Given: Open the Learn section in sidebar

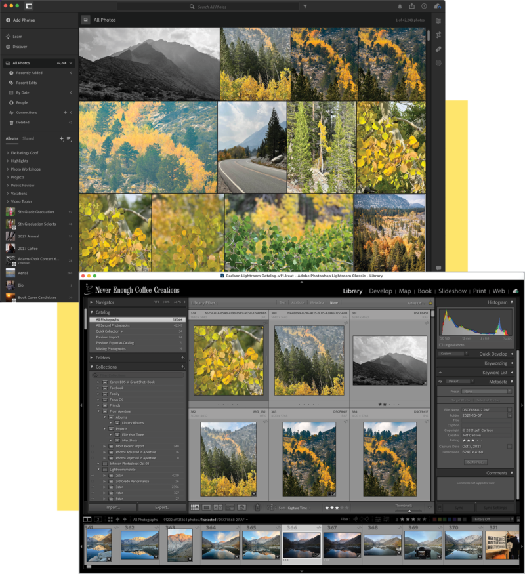Looking at the screenshot, I should 17,37.
